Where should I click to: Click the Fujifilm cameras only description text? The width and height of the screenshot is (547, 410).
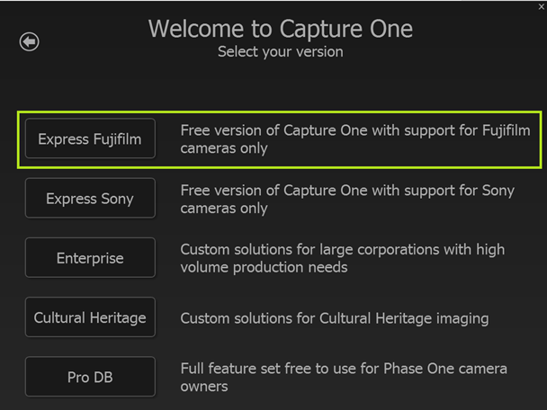[354, 139]
